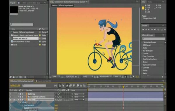Jump to Last Frame in Preview panel
The height and width of the screenshot is (111, 175).
click(155, 30)
